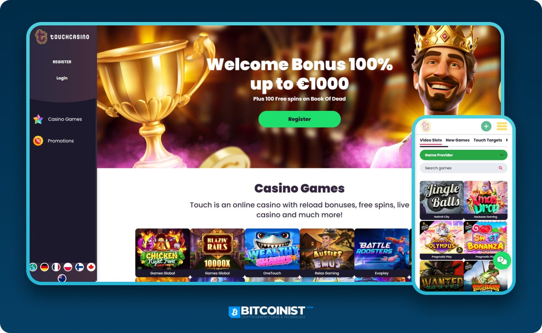Click the search magnifier in mobile view
The image size is (542, 333).
coord(501,168)
